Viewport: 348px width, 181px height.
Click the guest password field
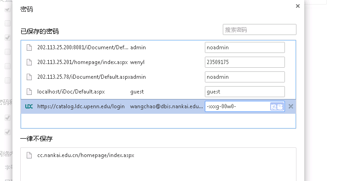click(x=245, y=92)
